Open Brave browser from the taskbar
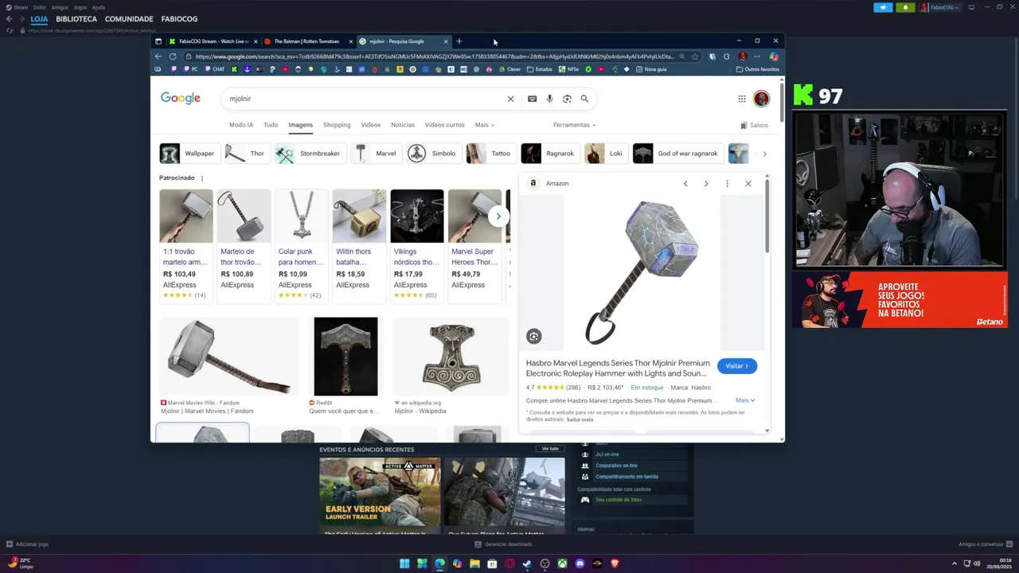Screen dimensions: 1019x573 (615, 563)
